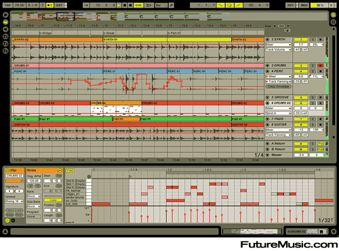Expand the 5 GROOVE track
The height and width of the screenshot is (251, 339).
[x=267, y=98]
